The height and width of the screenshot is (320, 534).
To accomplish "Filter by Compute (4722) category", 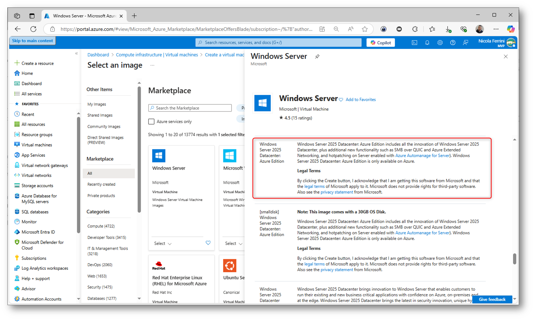I will point(101,226).
